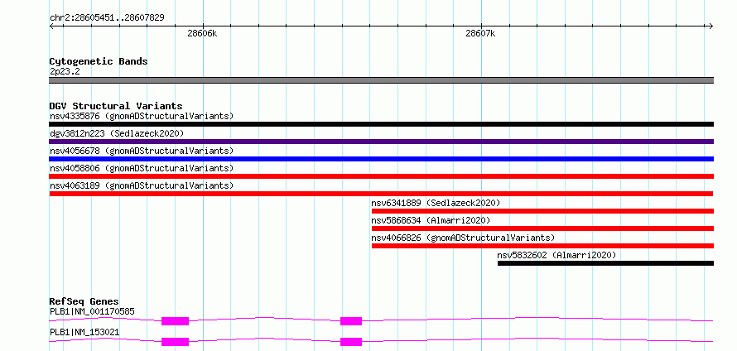Click the 28606k ruler tick label
Screen dimensions: 737x351
[x=202, y=33]
